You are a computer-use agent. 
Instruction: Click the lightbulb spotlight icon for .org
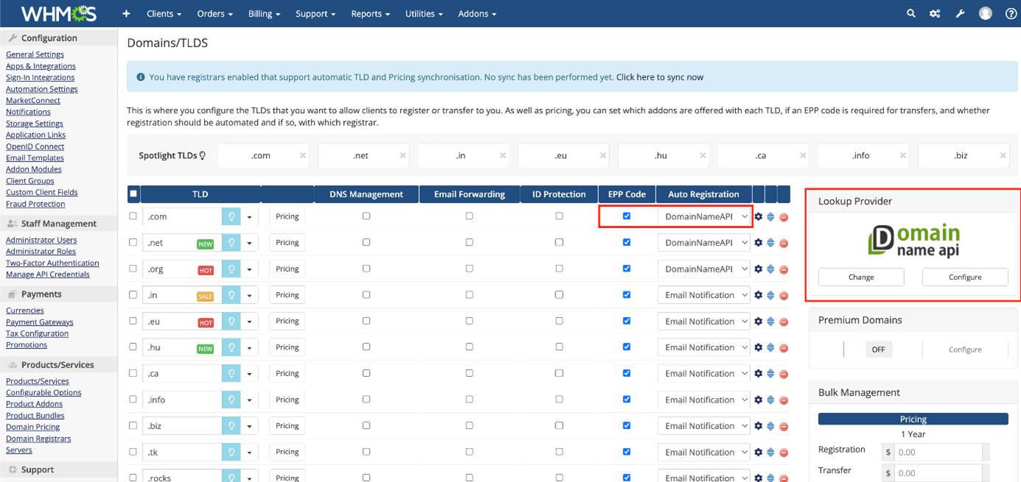coord(231,269)
